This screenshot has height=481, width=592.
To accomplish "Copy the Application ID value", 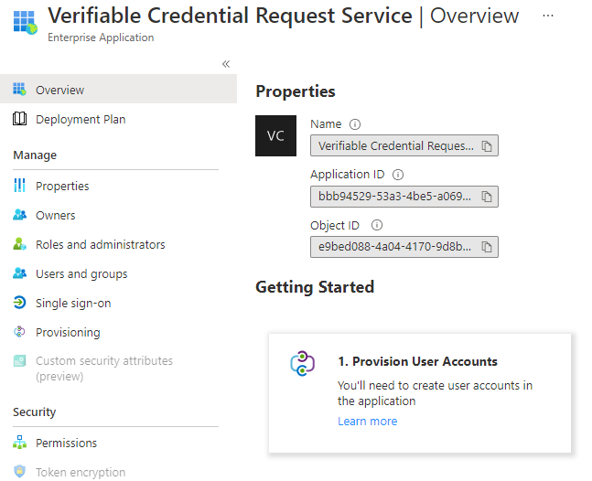I will [488, 197].
